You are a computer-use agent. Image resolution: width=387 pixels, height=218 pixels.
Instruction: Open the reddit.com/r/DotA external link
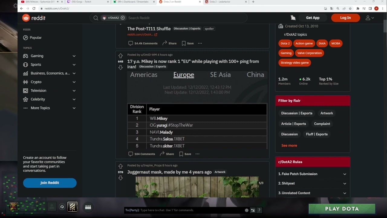coord(142,35)
